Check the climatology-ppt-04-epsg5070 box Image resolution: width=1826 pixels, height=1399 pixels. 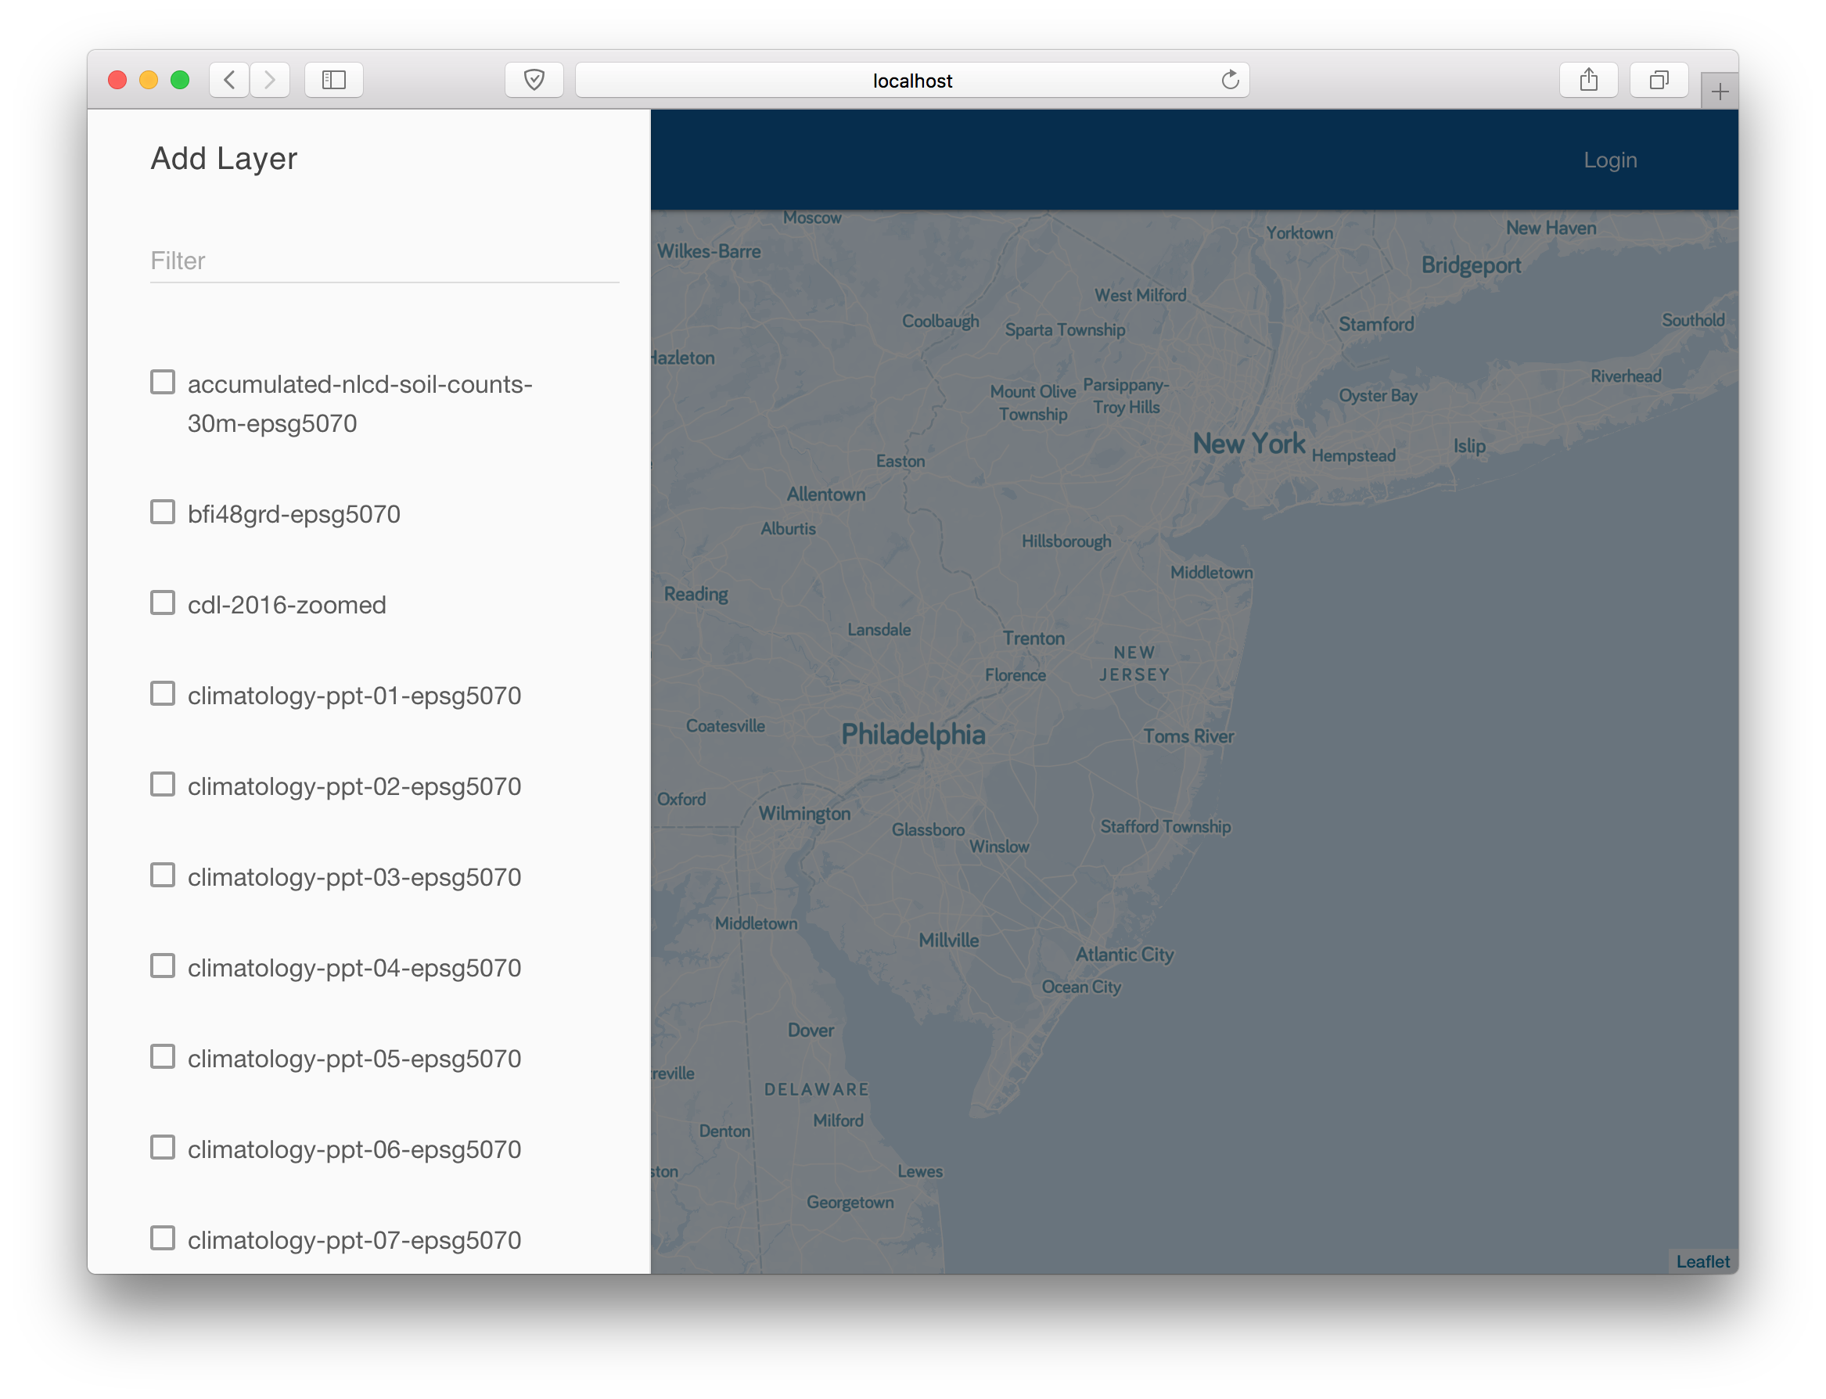(164, 966)
